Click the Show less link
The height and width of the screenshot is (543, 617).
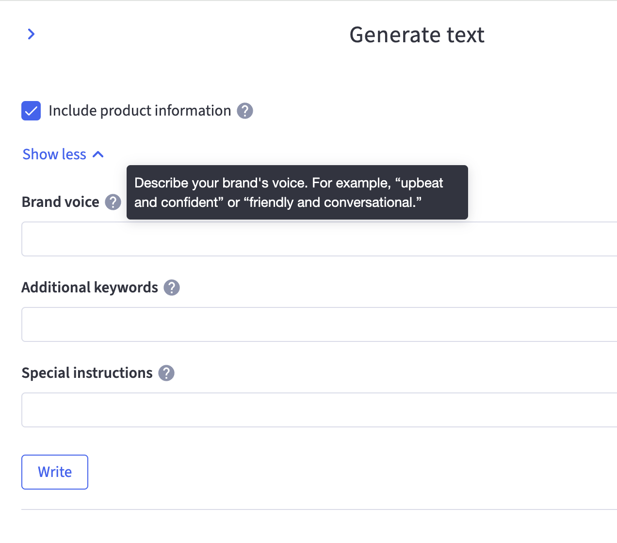[x=54, y=154]
